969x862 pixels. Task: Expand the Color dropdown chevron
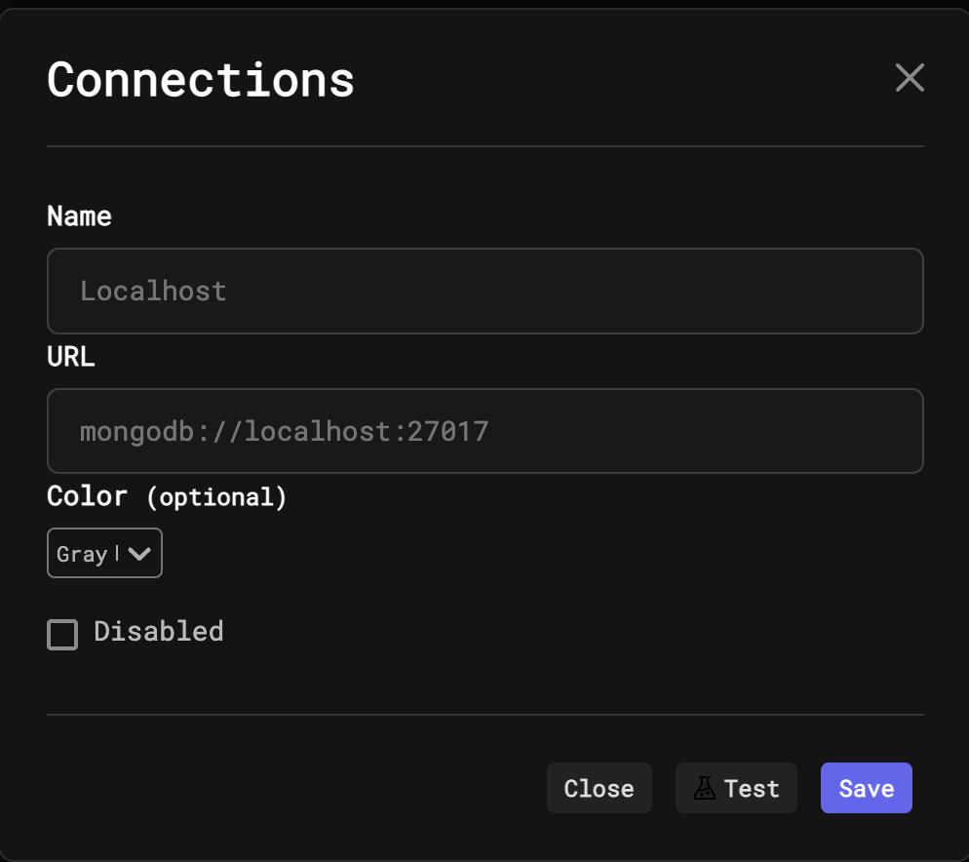(139, 553)
